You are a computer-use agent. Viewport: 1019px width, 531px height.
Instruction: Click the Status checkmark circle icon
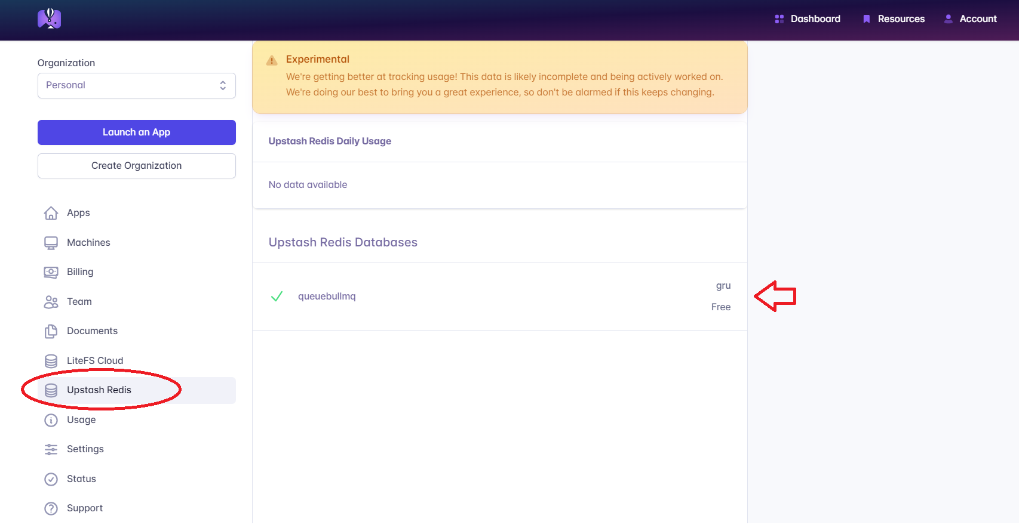51,479
